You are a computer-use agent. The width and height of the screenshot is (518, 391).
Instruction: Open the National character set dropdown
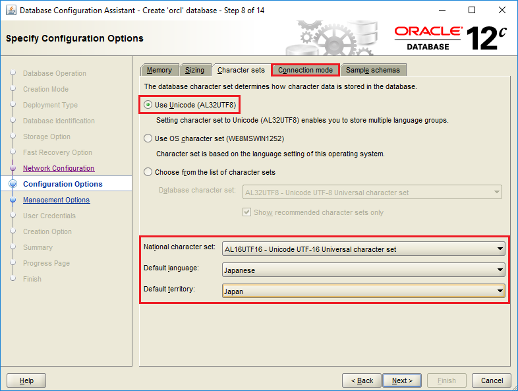coord(363,249)
